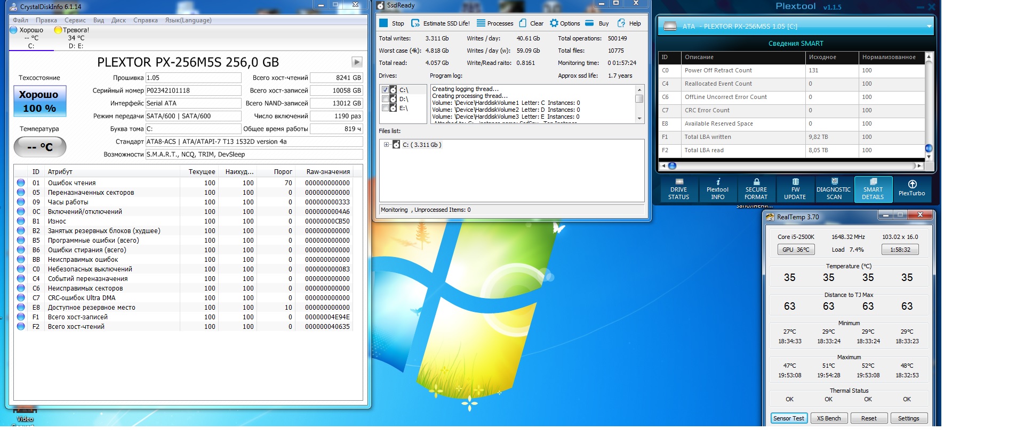
Task: Click the Интерфейс field showing Serial ATA
Action: [193, 103]
